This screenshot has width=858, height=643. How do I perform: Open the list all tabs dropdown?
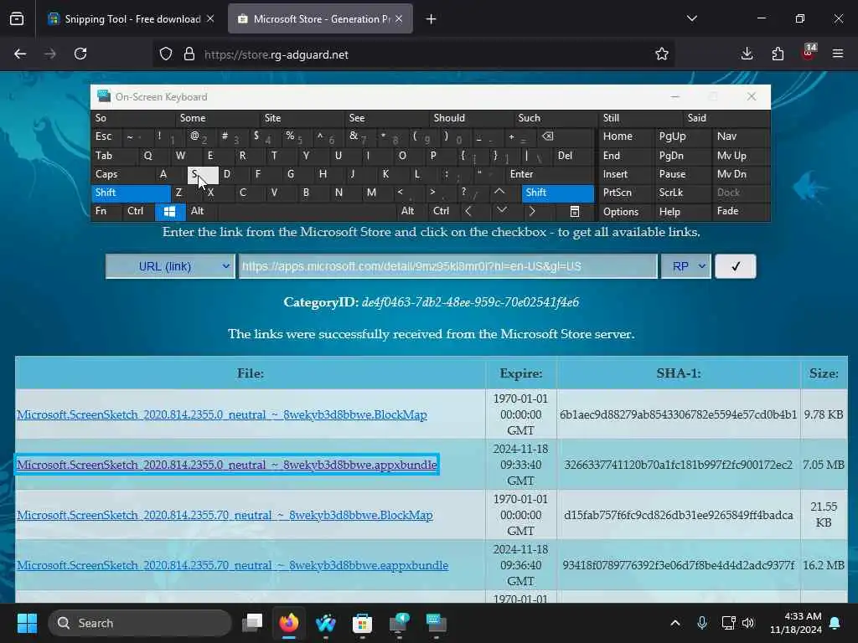pyautogui.click(x=691, y=18)
